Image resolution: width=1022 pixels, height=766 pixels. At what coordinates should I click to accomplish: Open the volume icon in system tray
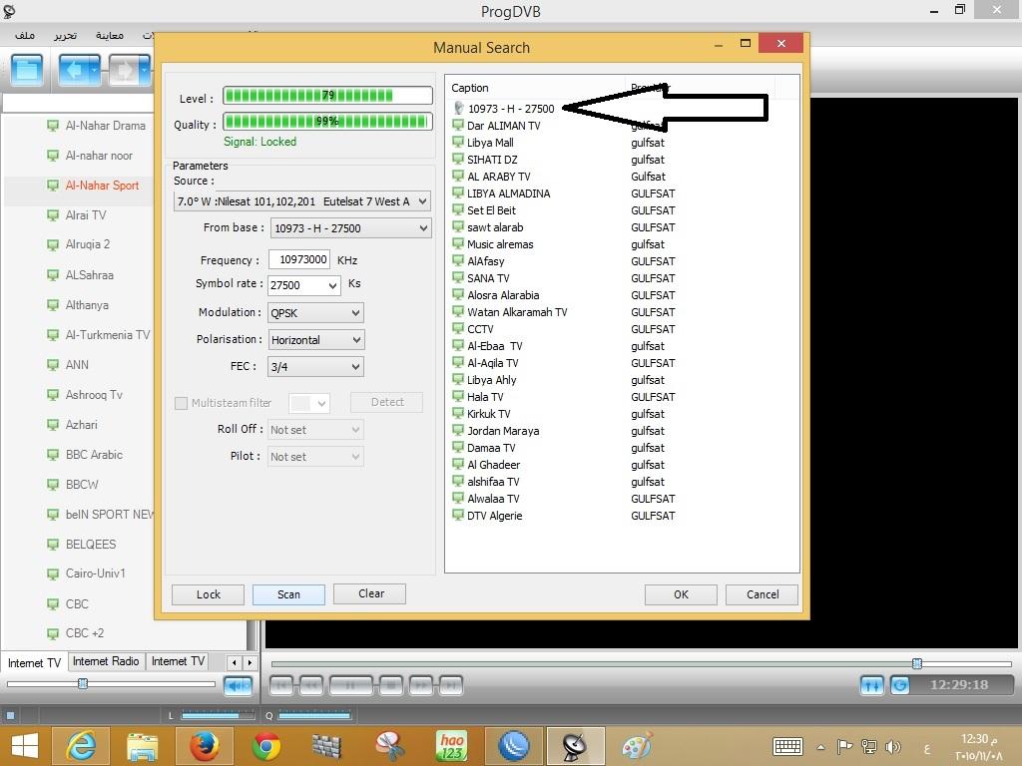(x=893, y=746)
